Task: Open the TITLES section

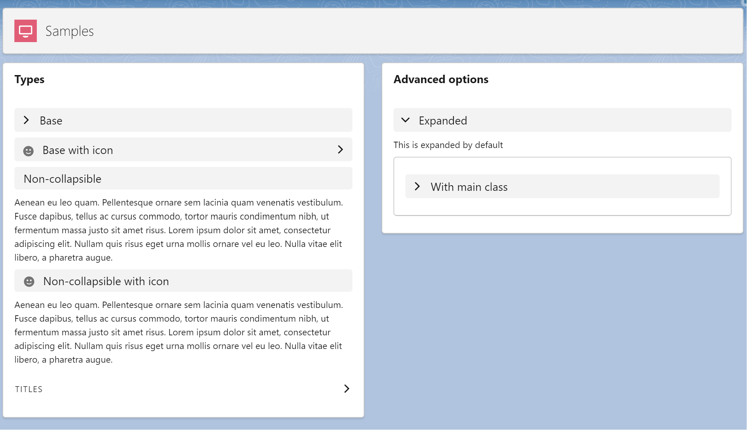Action: click(x=29, y=389)
